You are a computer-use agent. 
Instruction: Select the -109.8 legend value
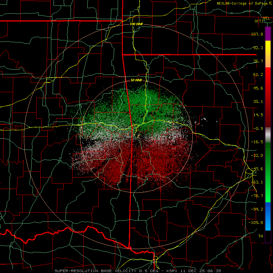pyautogui.click(x=256, y=223)
